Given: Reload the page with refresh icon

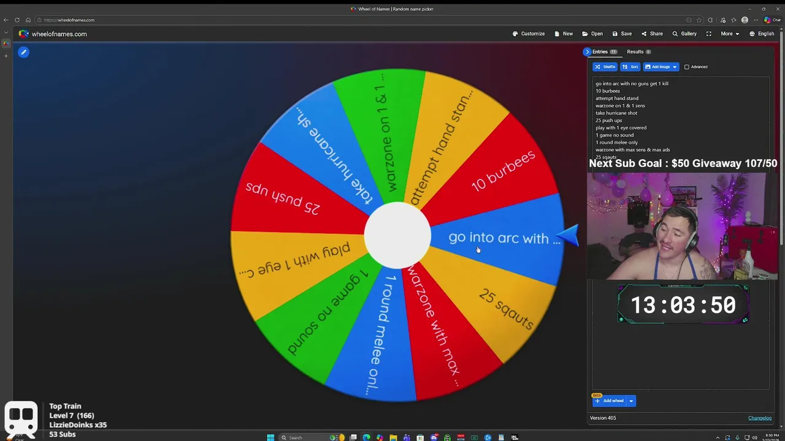Looking at the screenshot, I should [17, 20].
